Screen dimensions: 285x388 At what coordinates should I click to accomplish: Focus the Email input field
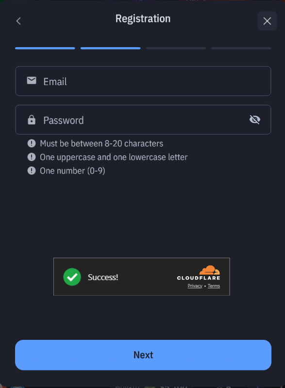[x=143, y=81]
